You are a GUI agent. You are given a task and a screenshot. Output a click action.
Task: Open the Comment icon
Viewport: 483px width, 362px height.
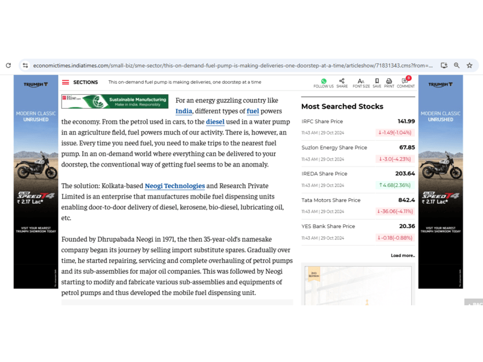[x=405, y=81]
